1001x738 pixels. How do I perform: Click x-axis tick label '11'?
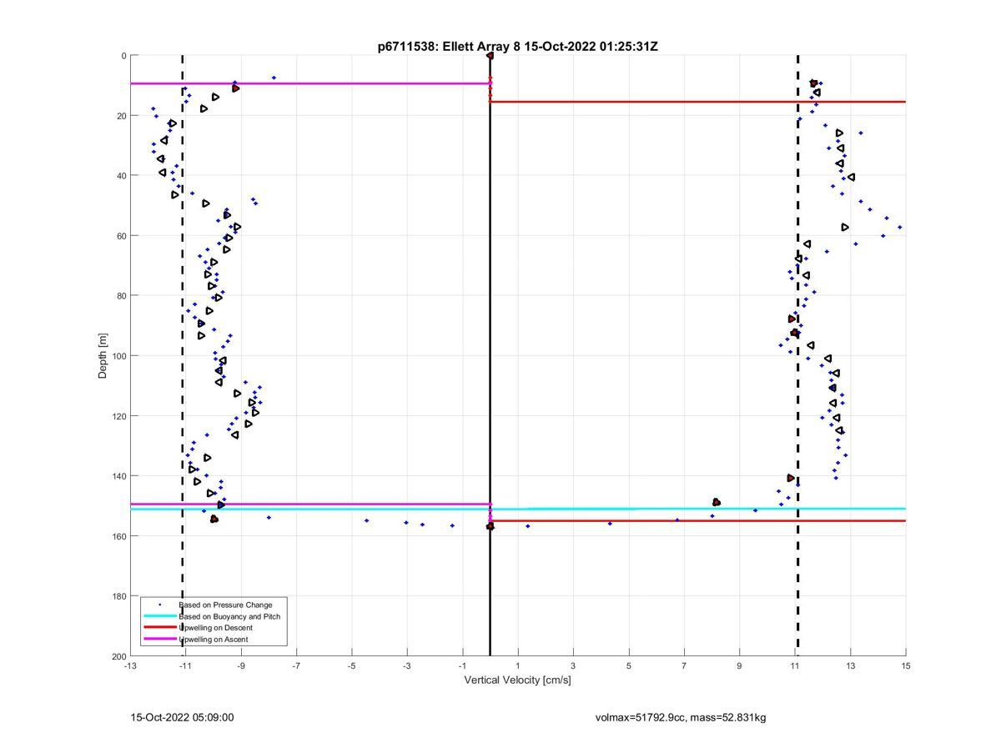(x=795, y=665)
